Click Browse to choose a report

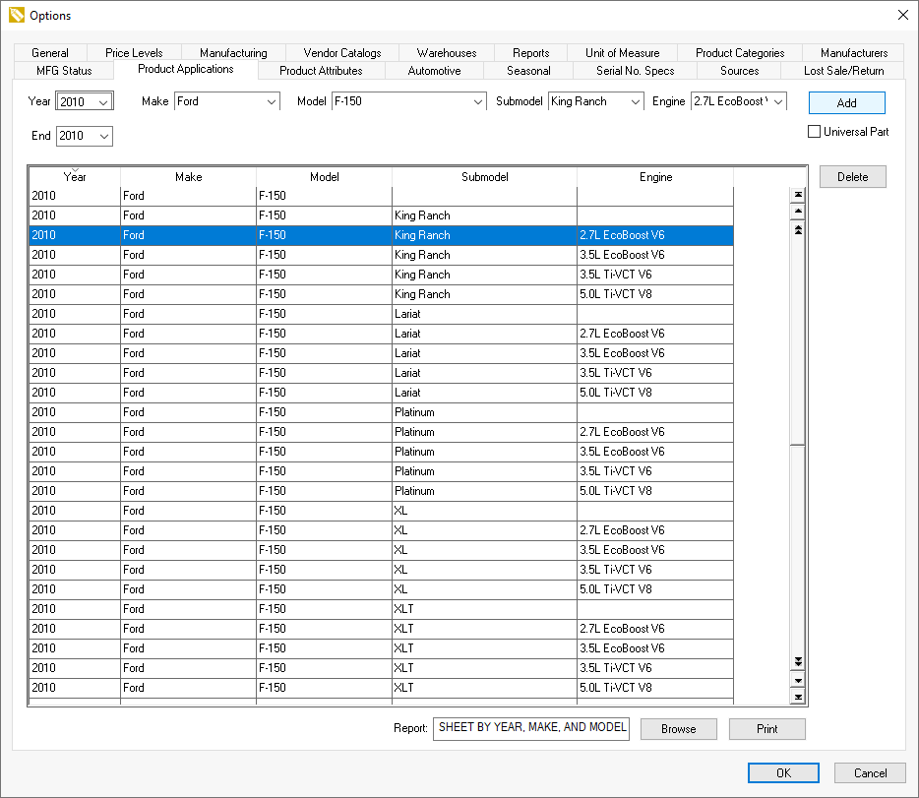(x=678, y=728)
